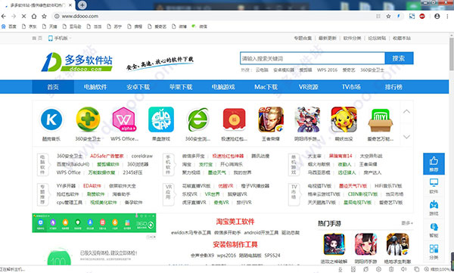Click the star next to home button
Image resolution: width=454 pixels, height=273 pixels.
point(44,16)
